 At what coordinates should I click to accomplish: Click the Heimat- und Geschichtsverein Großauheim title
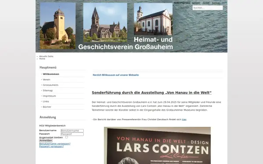pyautogui.click(x=125, y=43)
